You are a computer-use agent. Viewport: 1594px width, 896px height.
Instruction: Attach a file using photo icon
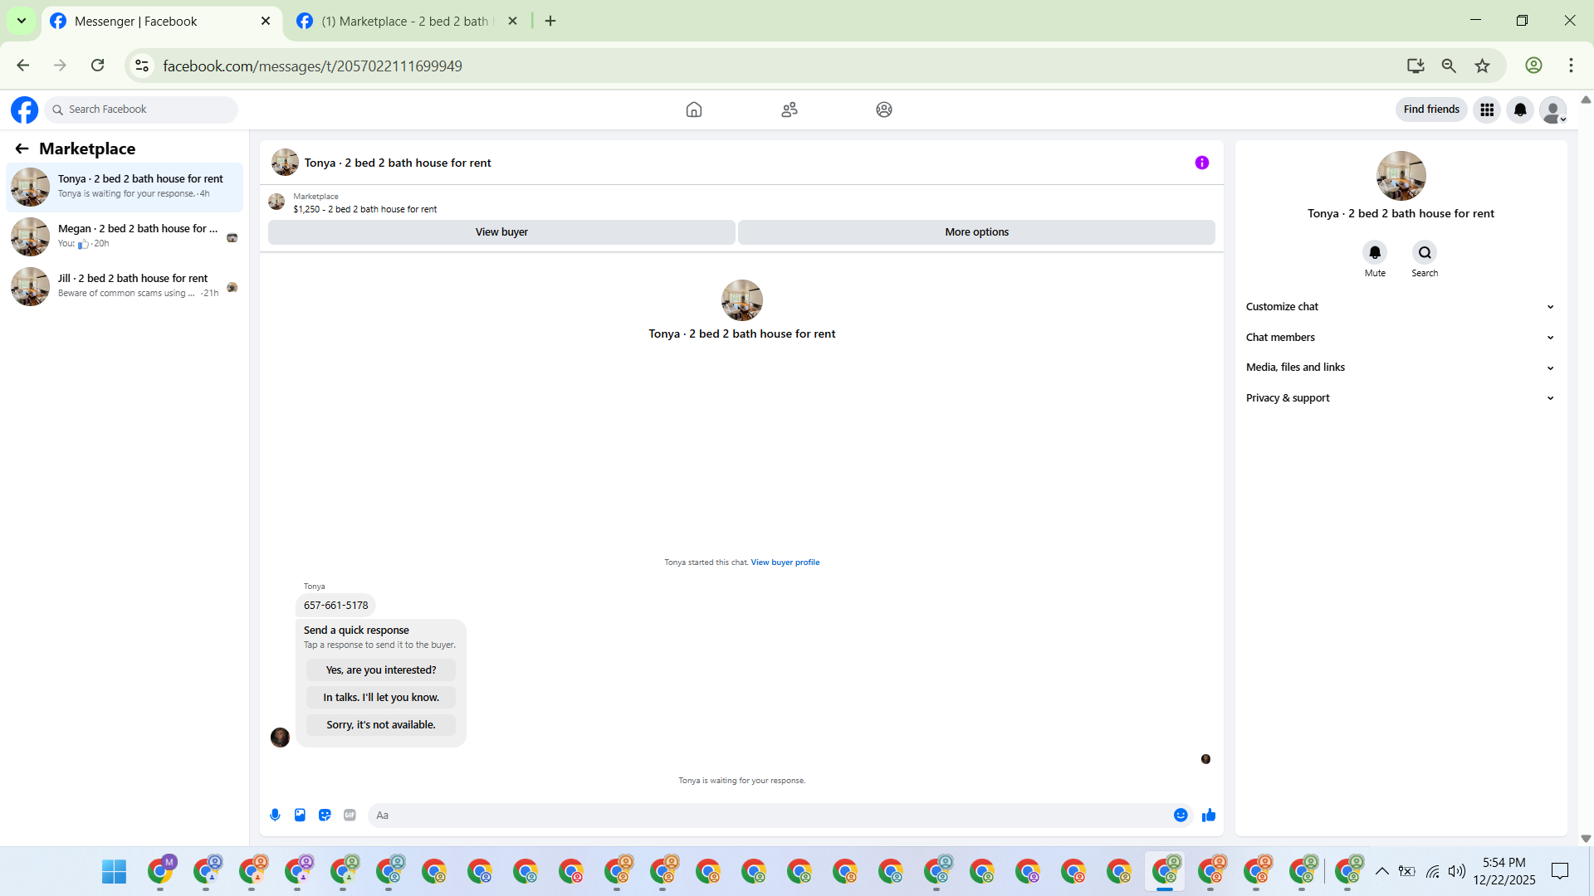(x=300, y=815)
